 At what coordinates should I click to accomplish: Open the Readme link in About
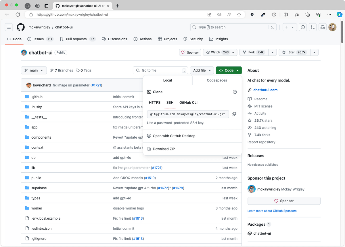[258, 99]
